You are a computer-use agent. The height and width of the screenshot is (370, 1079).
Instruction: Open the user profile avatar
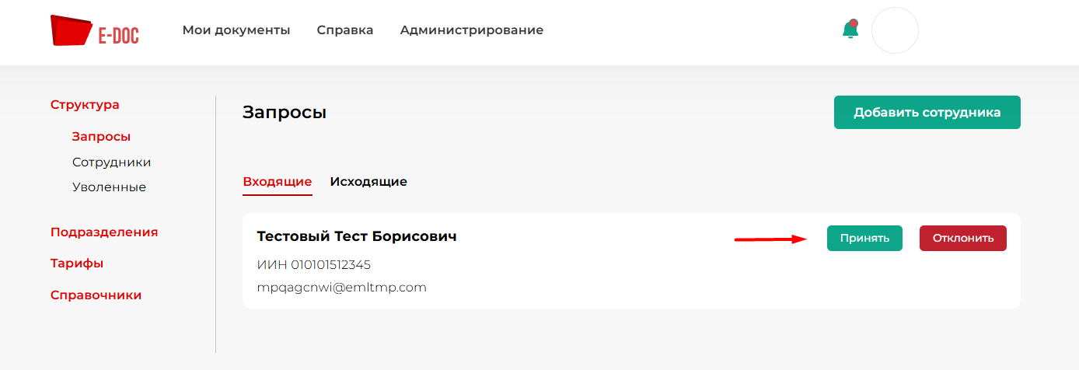tap(895, 30)
